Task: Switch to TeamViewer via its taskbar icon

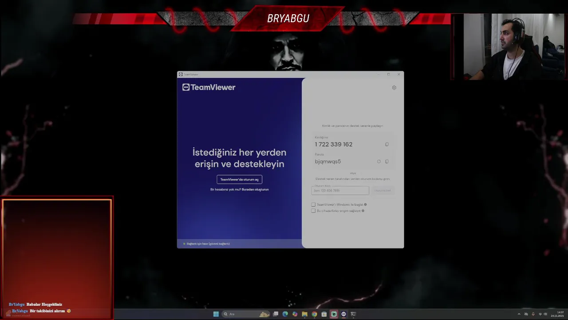Action: [x=343, y=314]
